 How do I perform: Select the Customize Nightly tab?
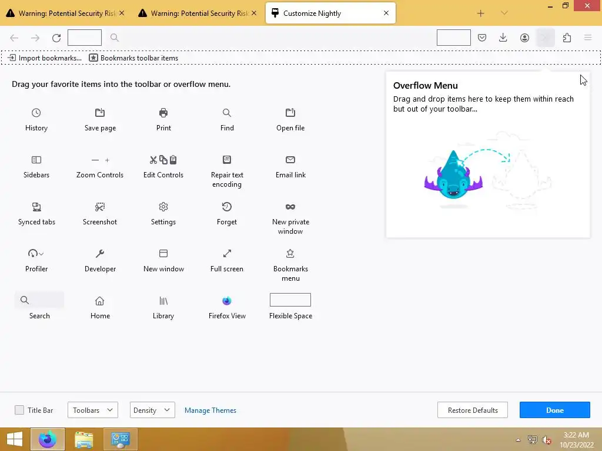pos(330,13)
